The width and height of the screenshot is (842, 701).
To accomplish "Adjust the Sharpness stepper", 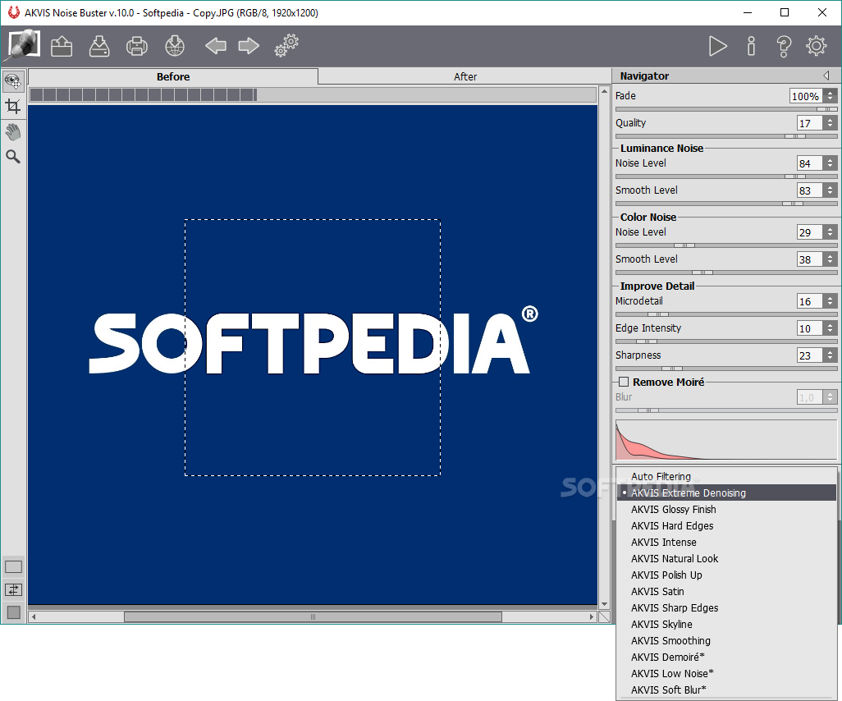I will [x=831, y=355].
